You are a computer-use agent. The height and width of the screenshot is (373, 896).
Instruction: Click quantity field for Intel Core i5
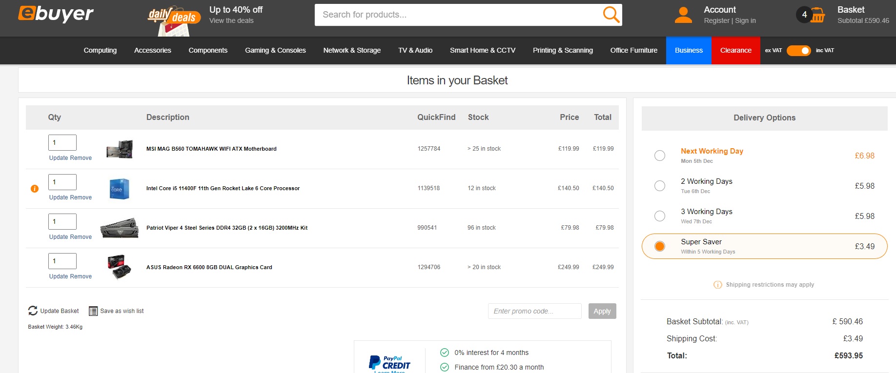click(62, 182)
